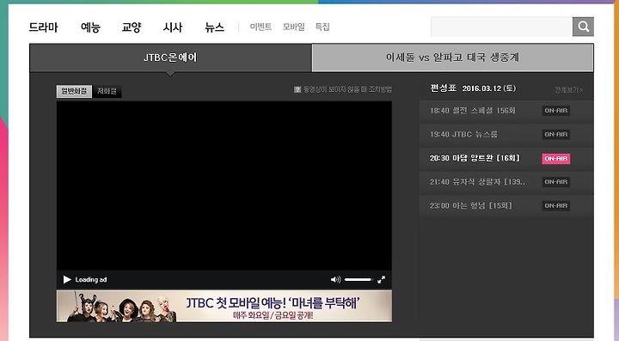Click ON-AIR badge for 18:40 program
The height and width of the screenshot is (341, 619).
[x=556, y=111]
